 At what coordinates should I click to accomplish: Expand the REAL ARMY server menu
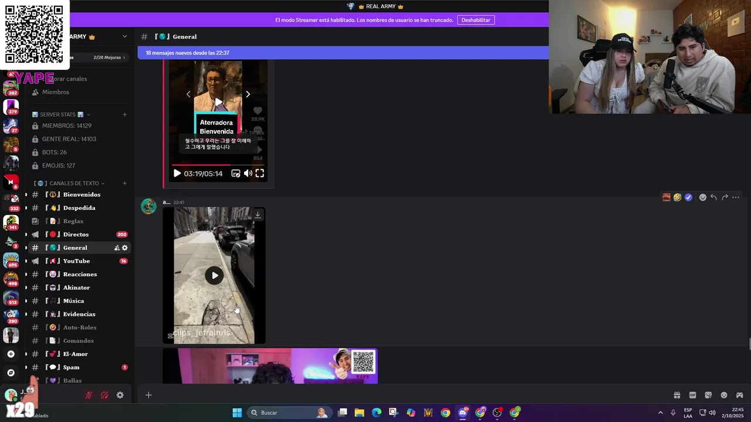pyautogui.click(x=124, y=36)
